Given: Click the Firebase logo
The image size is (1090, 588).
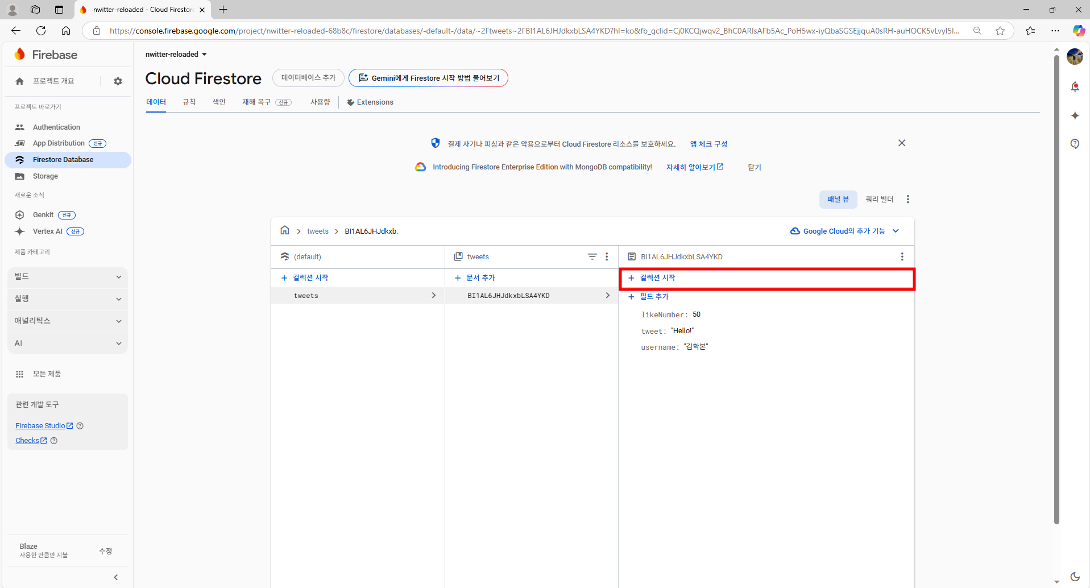Looking at the screenshot, I should pos(46,55).
